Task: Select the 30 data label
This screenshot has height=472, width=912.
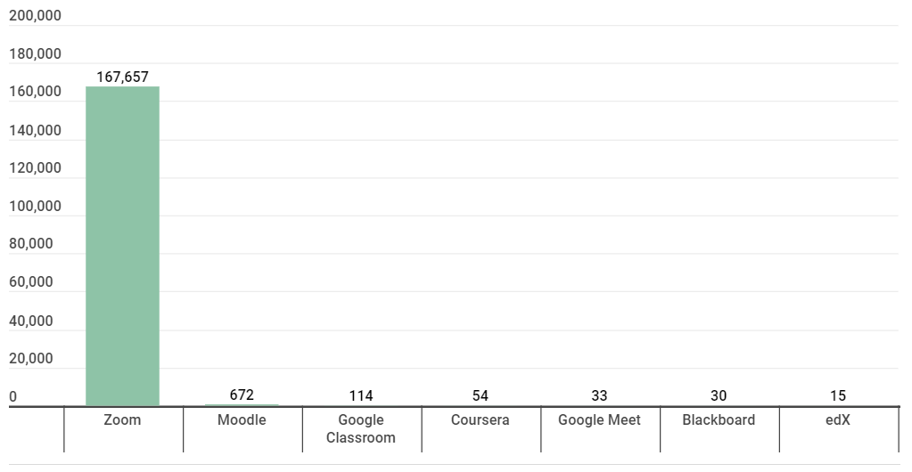Action: [719, 395]
